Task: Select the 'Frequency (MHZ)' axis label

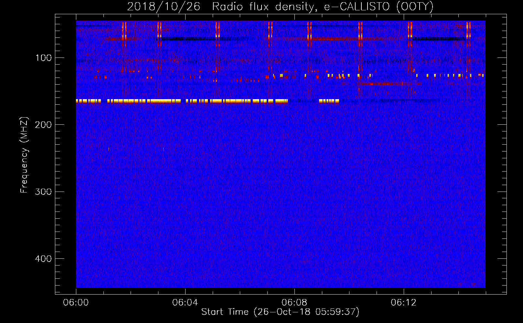Action: 24,155
